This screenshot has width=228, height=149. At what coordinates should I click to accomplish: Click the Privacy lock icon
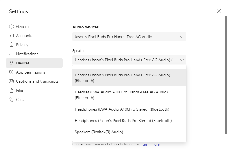point(11,45)
